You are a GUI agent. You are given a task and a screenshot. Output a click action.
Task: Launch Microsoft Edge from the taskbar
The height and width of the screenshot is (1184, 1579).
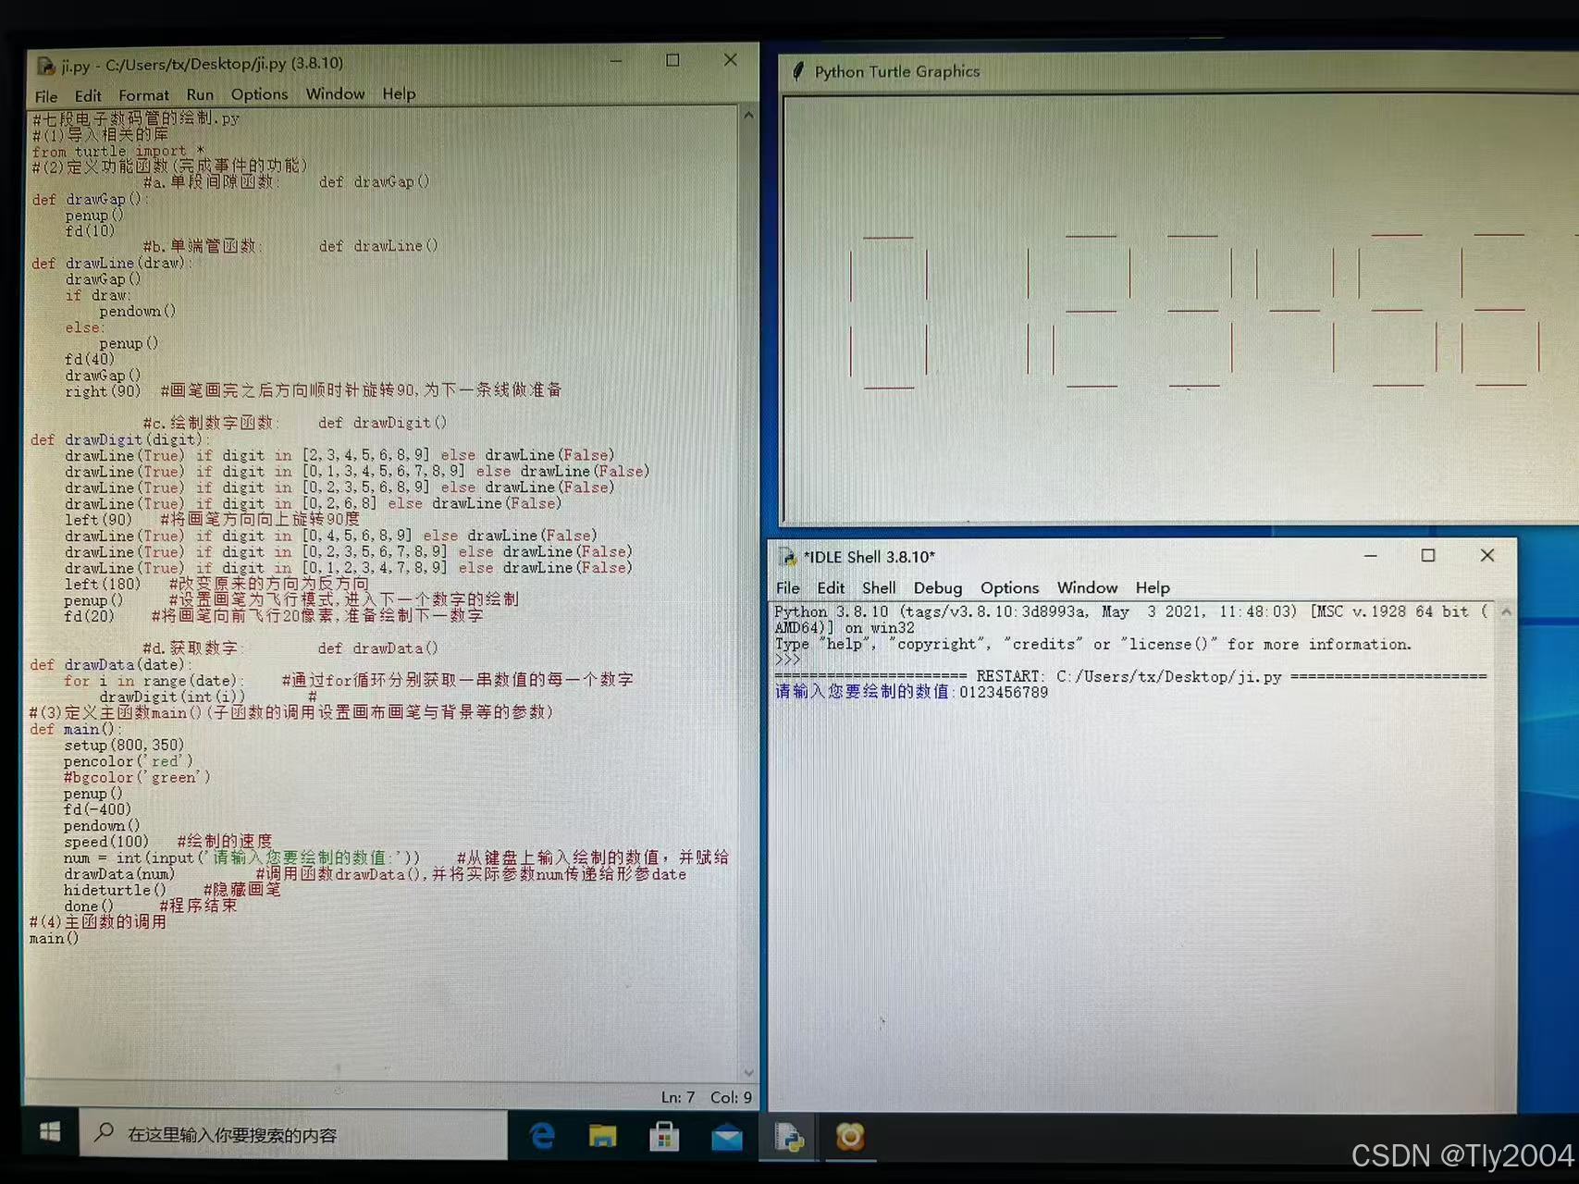[x=543, y=1136]
